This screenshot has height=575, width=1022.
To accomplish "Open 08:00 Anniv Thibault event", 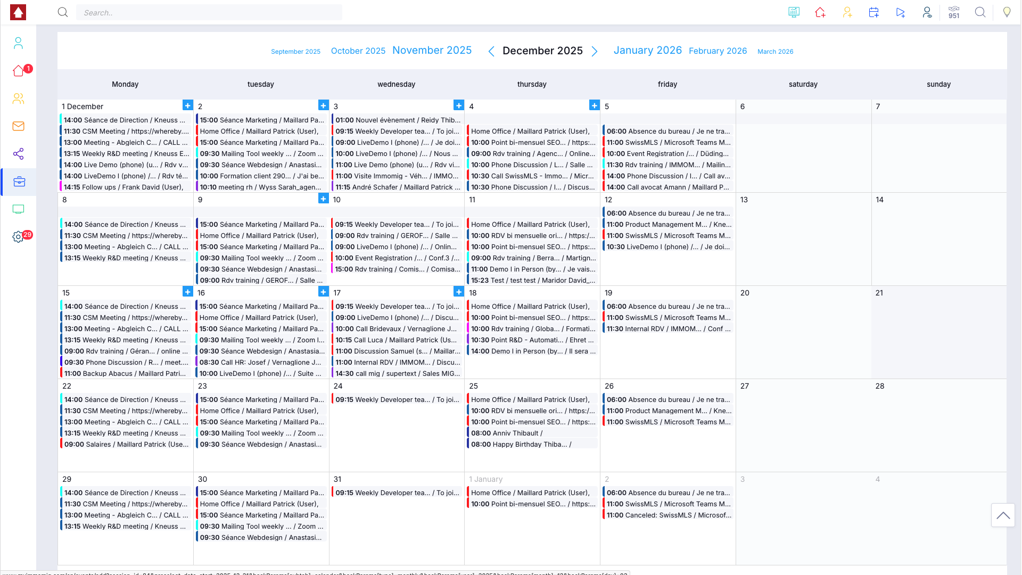I will (533, 433).
